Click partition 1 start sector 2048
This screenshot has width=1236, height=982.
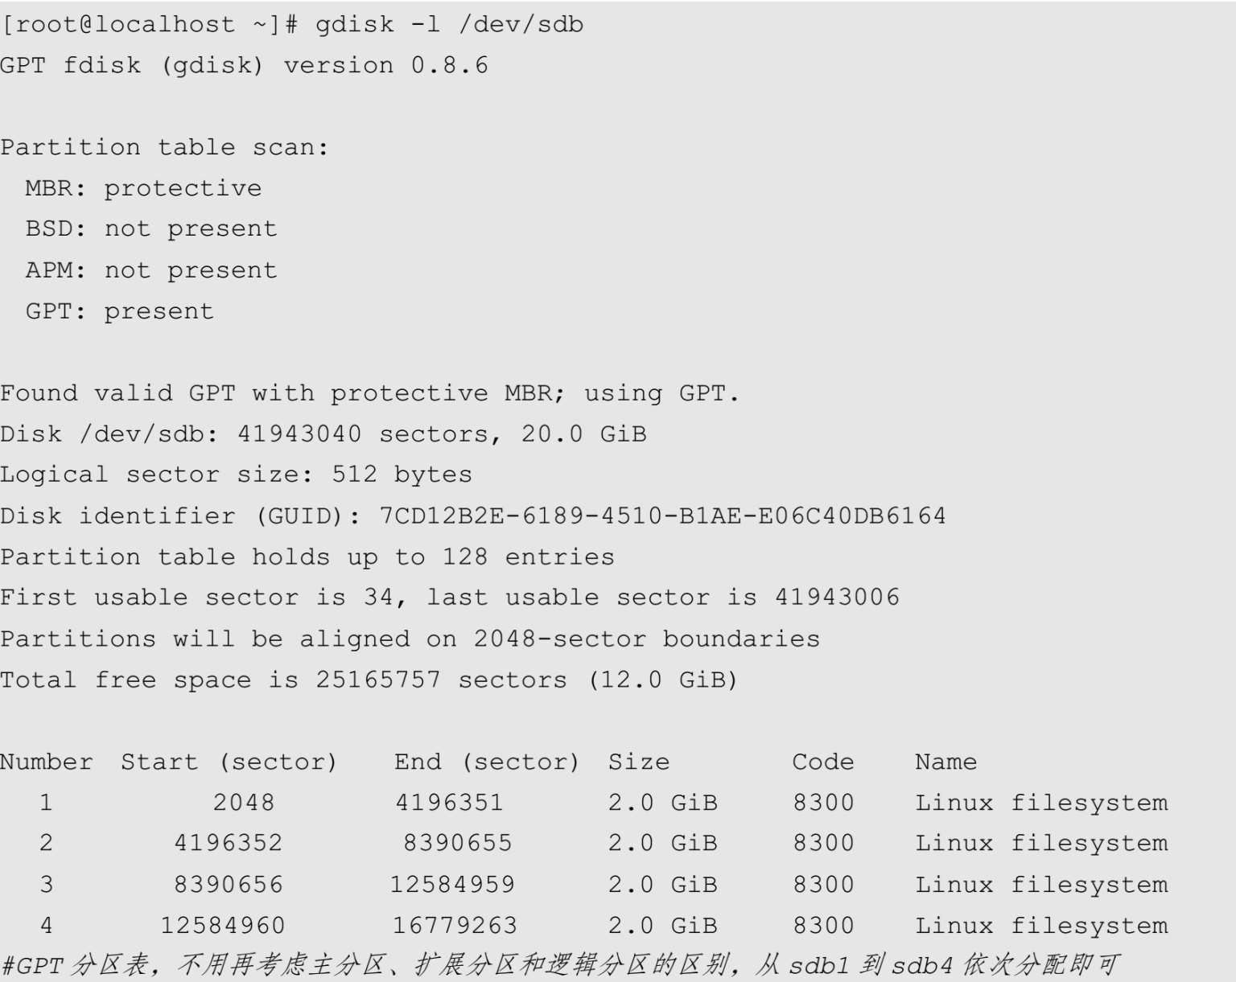244,803
